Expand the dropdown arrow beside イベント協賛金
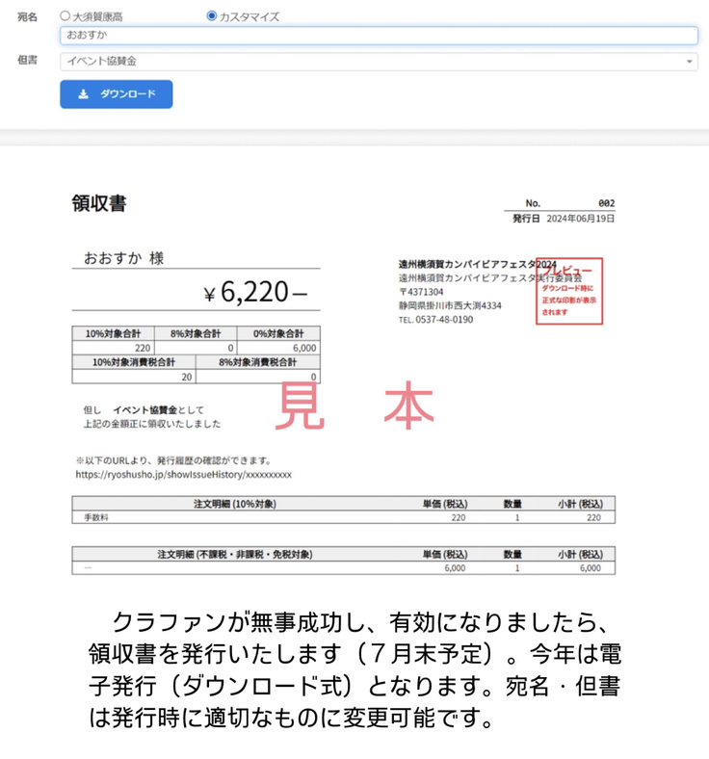The width and height of the screenshot is (709, 759). tap(690, 62)
